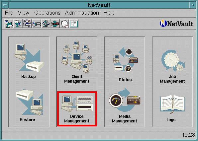Open the Restore toolbar icon
The image size is (198, 141).
(18, 24)
